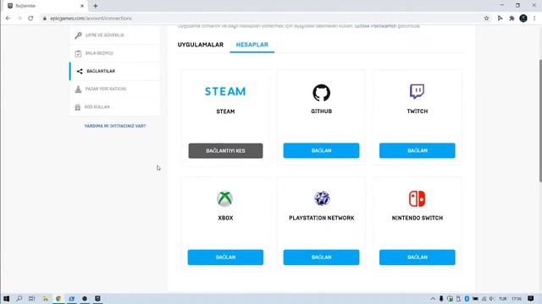Open the browser profile avatar
The image size is (542, 304).
pyautogui.click(x=523, y=19)
